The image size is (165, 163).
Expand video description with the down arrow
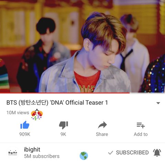pyautogui.click(x=158, y=103)
